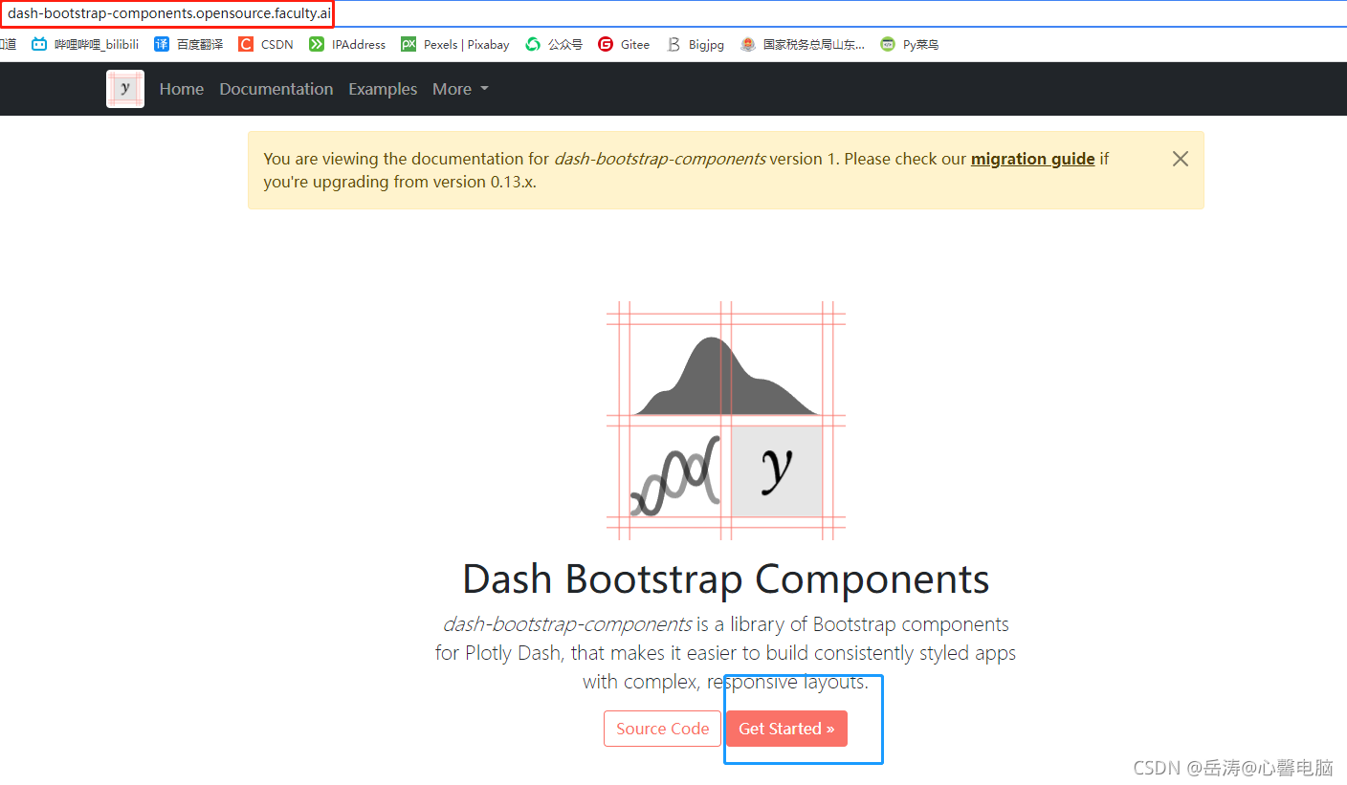Expand the More dropdown in the navbar

[460, 88]
